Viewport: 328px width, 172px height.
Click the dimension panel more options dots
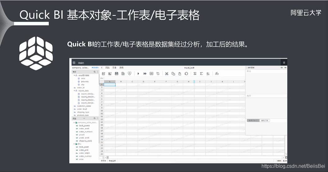pos(98,72)
